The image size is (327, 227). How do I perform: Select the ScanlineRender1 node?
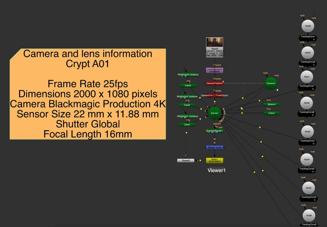(214, 131)
